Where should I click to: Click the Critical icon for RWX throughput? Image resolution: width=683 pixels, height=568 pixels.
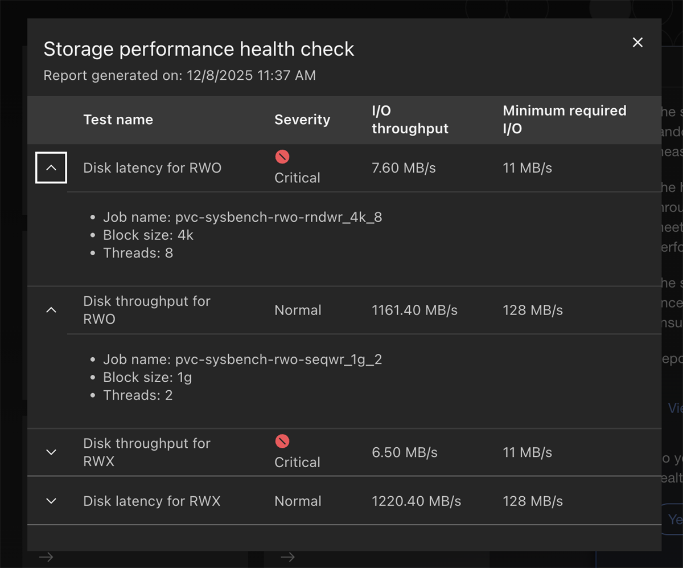[282, 441]
